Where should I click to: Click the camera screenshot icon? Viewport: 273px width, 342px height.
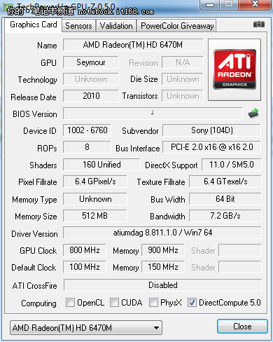(259, 25)
